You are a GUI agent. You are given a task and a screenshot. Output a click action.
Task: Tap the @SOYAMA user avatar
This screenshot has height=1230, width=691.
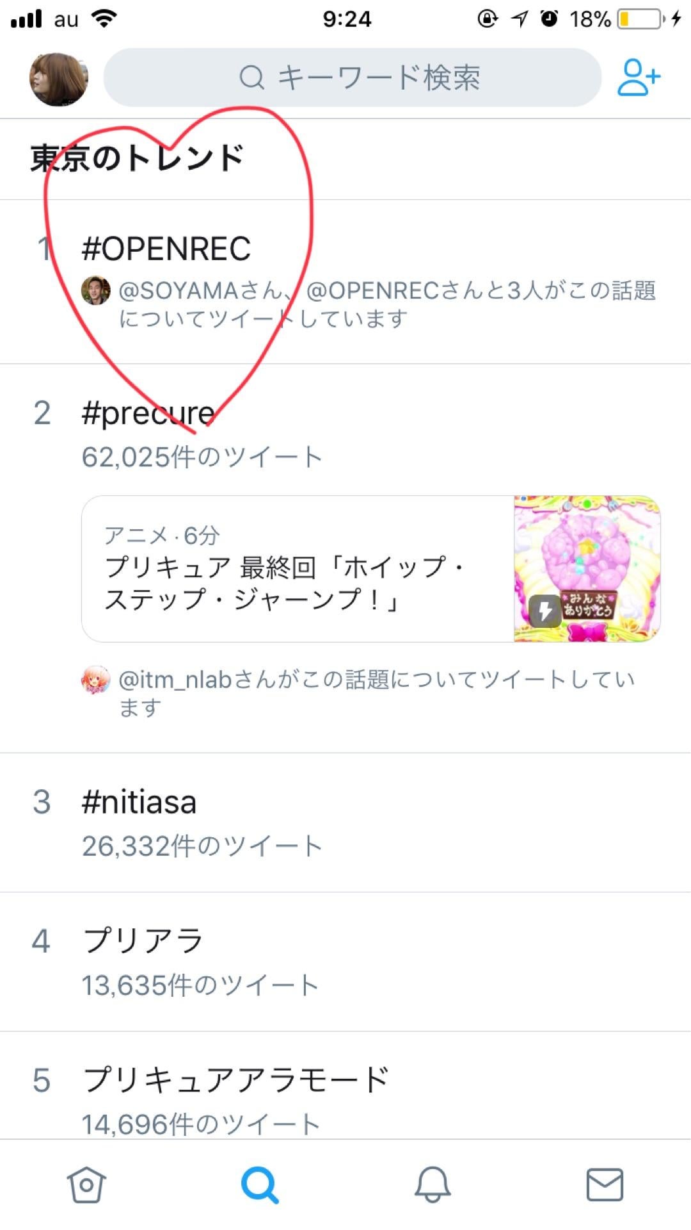96,291
